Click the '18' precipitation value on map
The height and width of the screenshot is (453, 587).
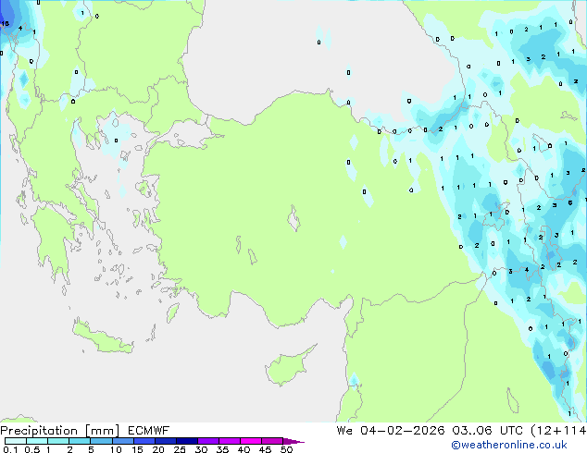6,23
